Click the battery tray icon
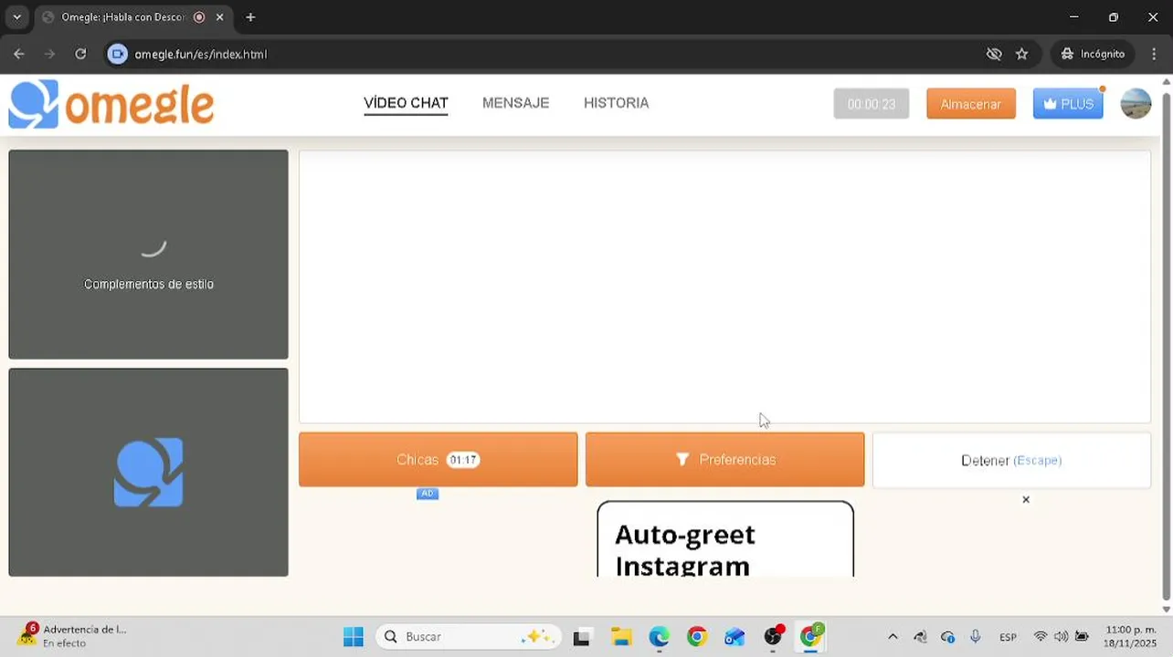Viewport: 1173px width, 657px height. point(1082,637)
